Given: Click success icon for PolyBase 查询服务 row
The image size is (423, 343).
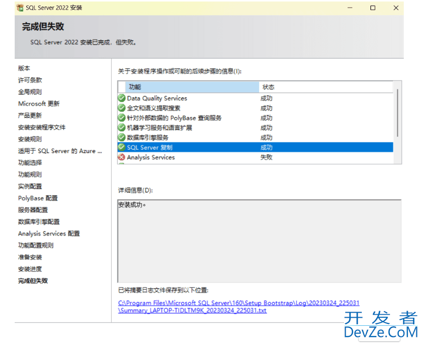Looking at the screenshot, I should click(121, 118).
